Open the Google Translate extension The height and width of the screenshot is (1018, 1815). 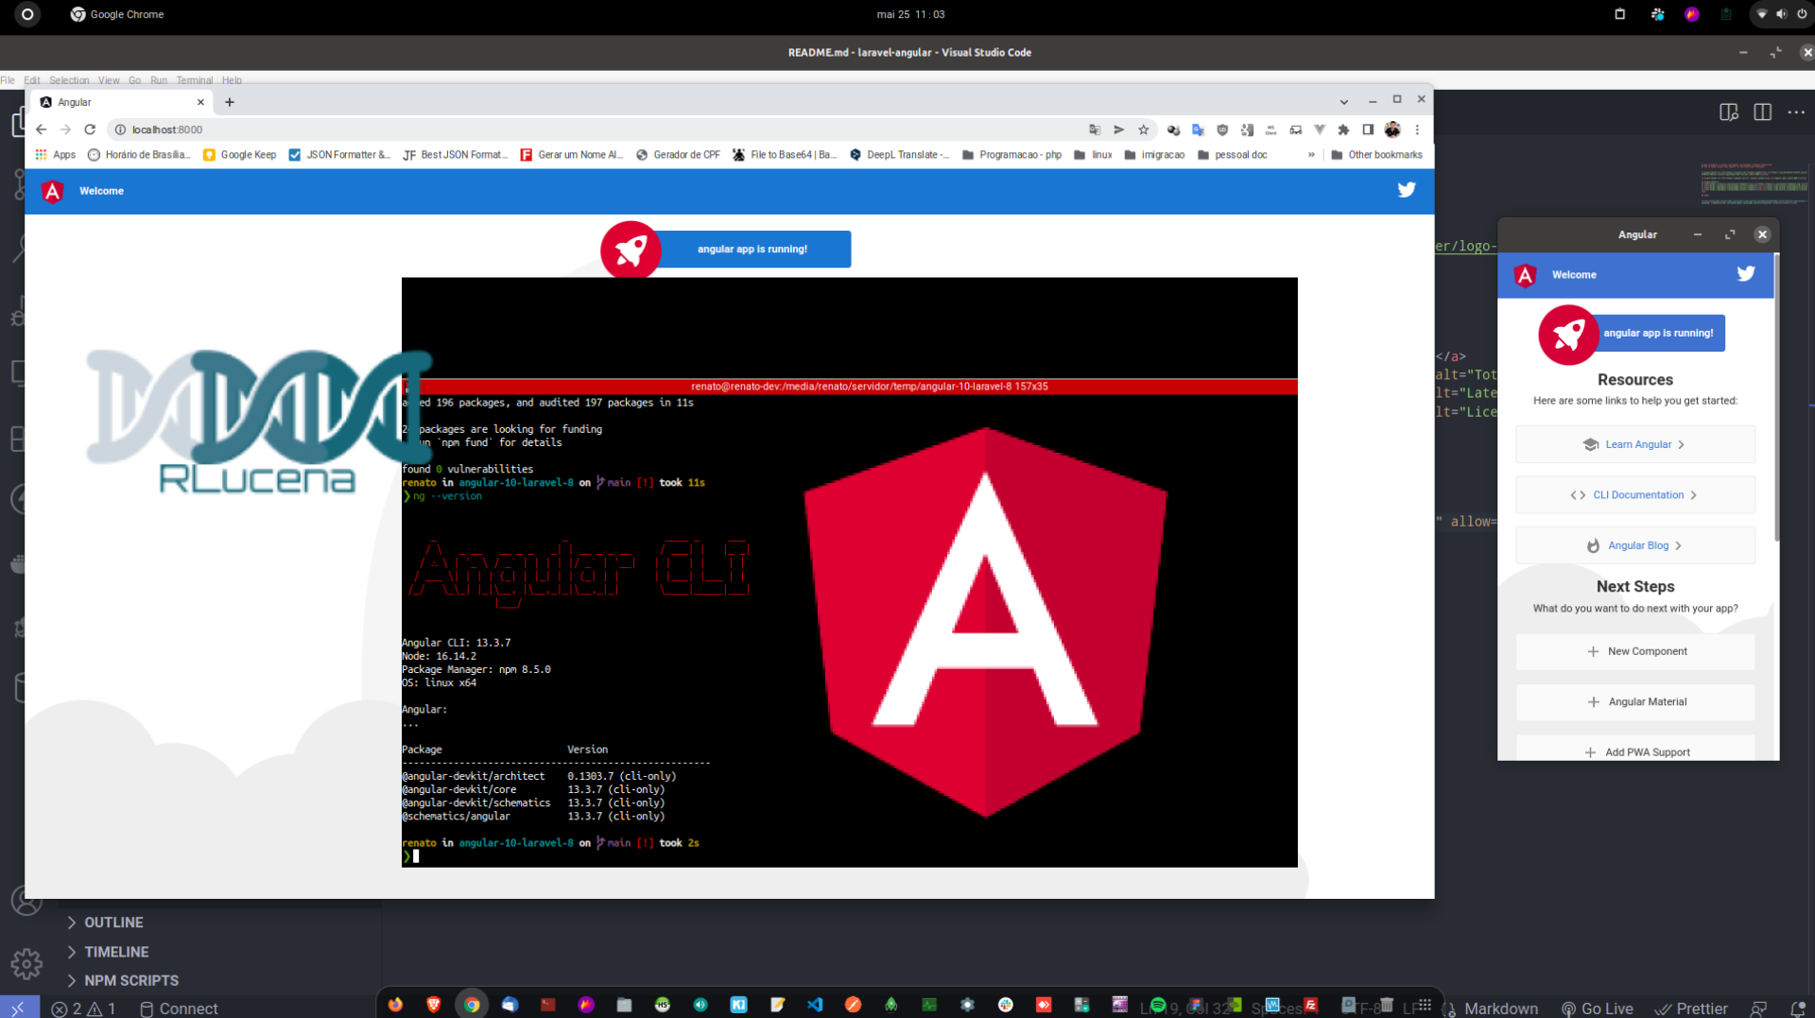tap(1198, 129)
